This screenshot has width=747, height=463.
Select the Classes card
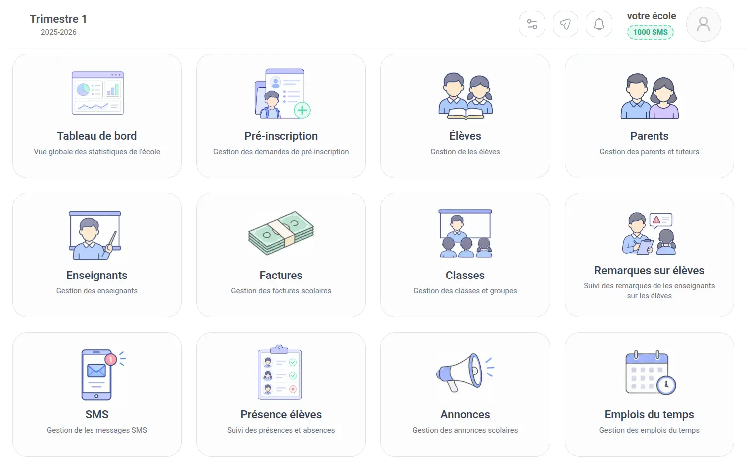click(465, 255)
